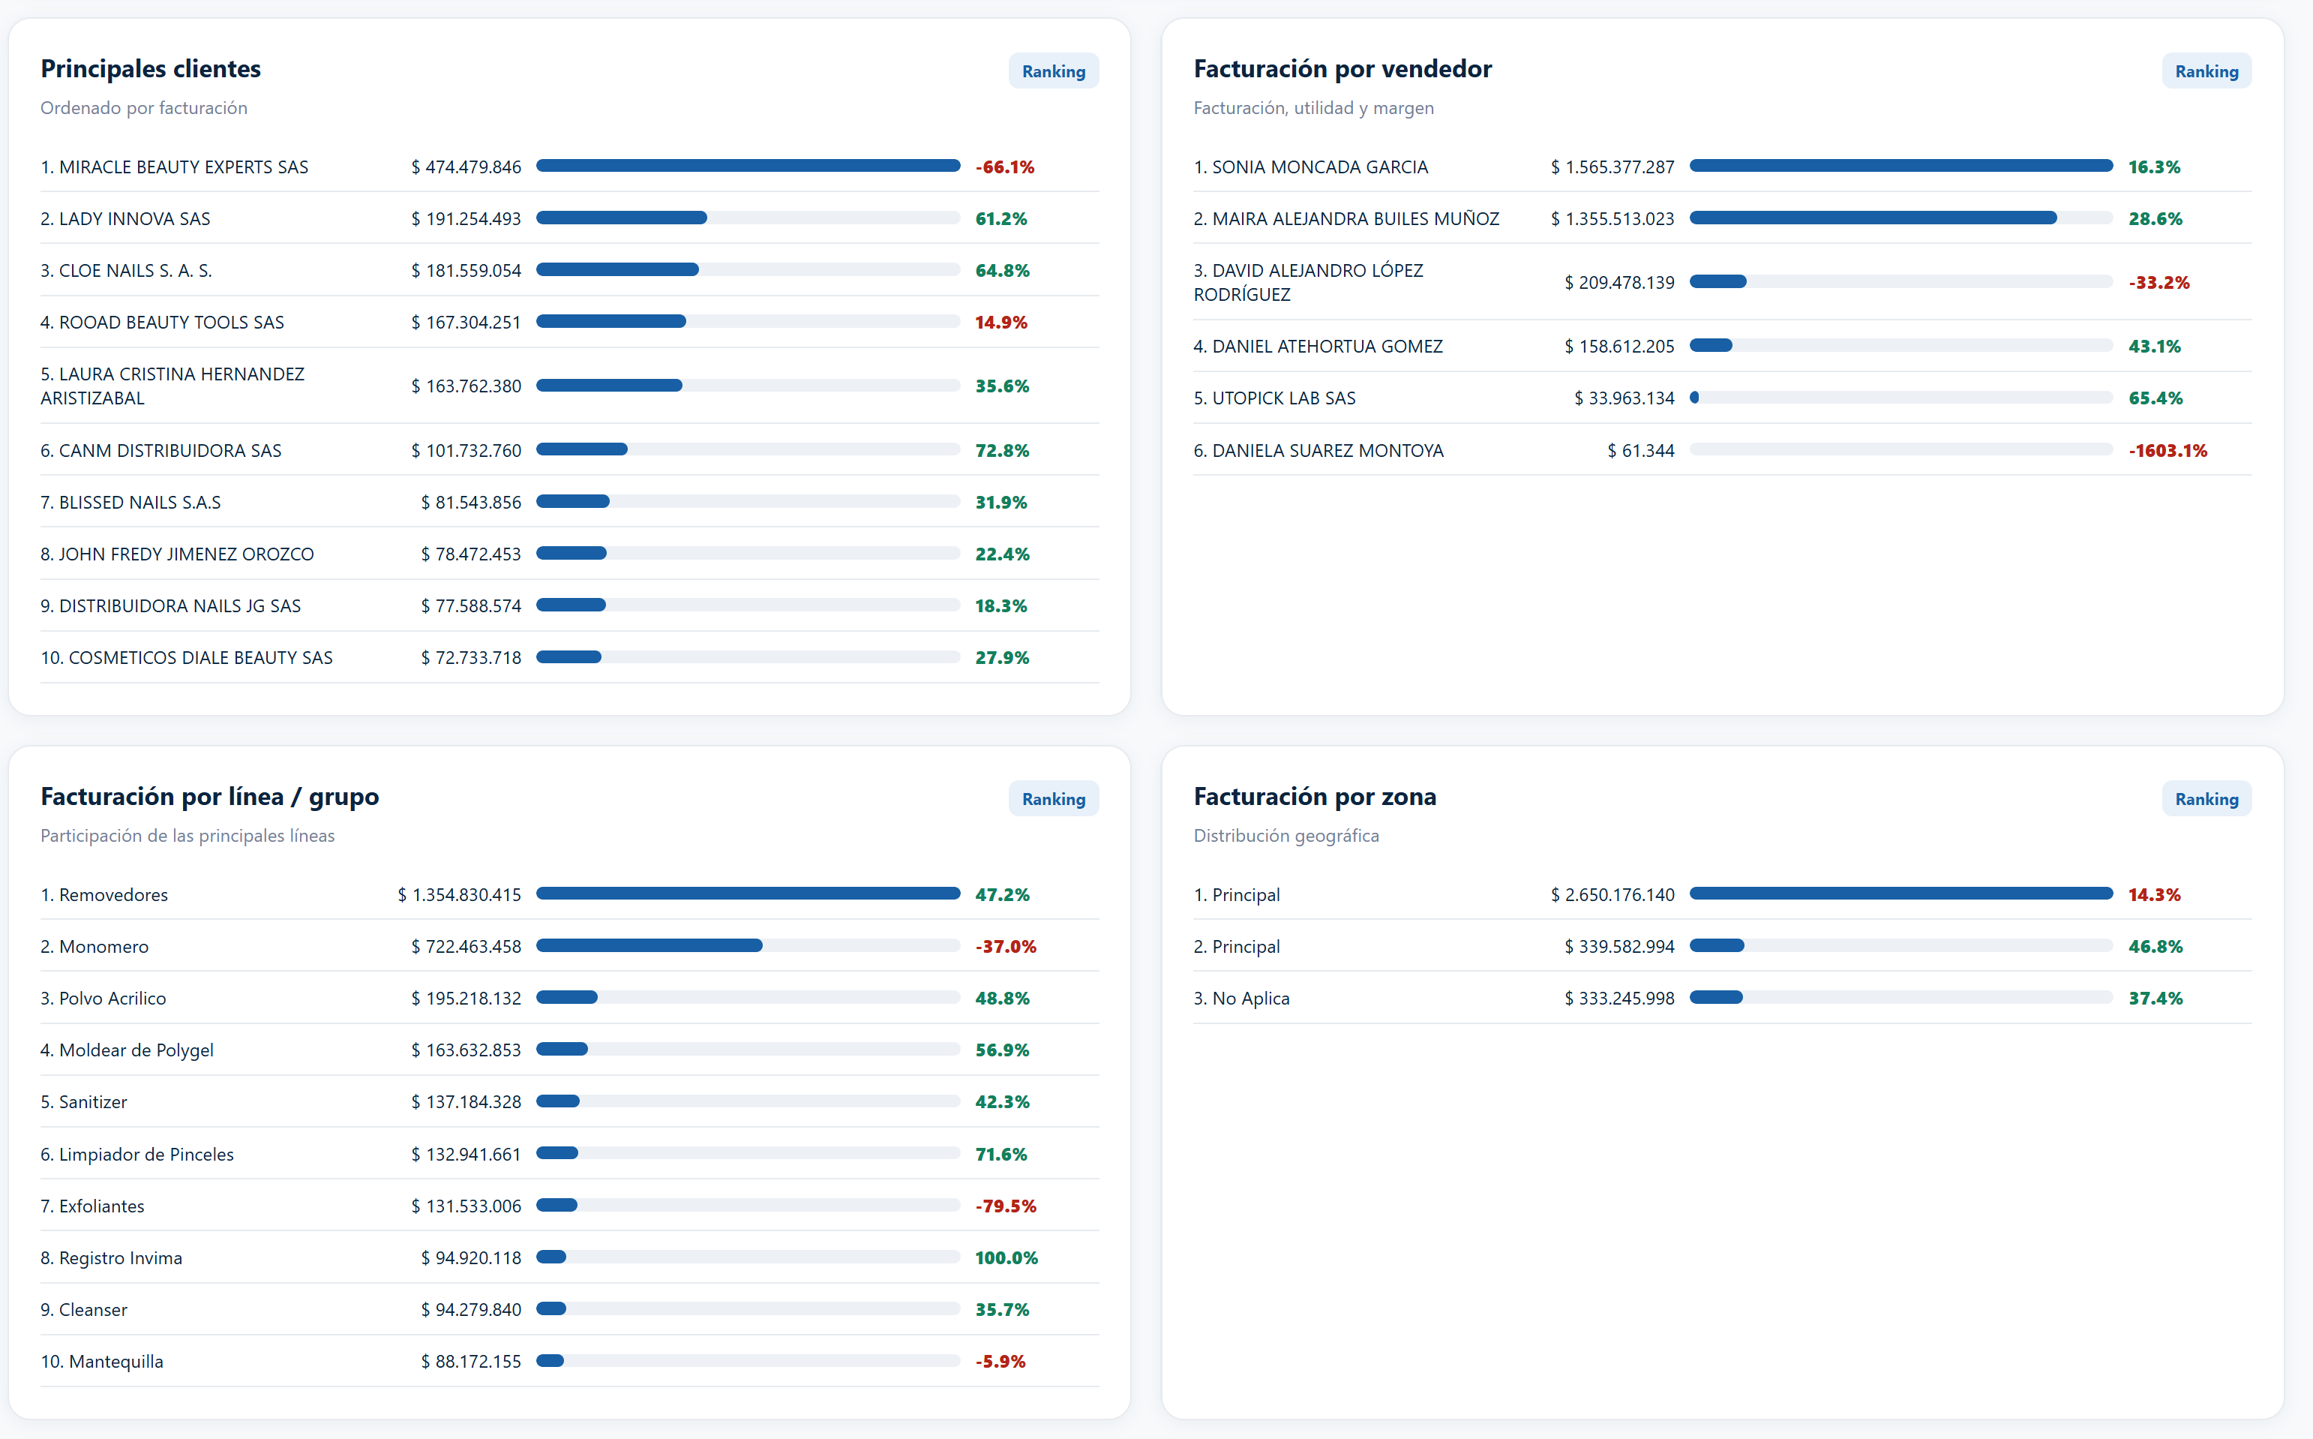Click the 100.0% value for Registro Invima
2313x1439 pixels.
point(1006,1258)
